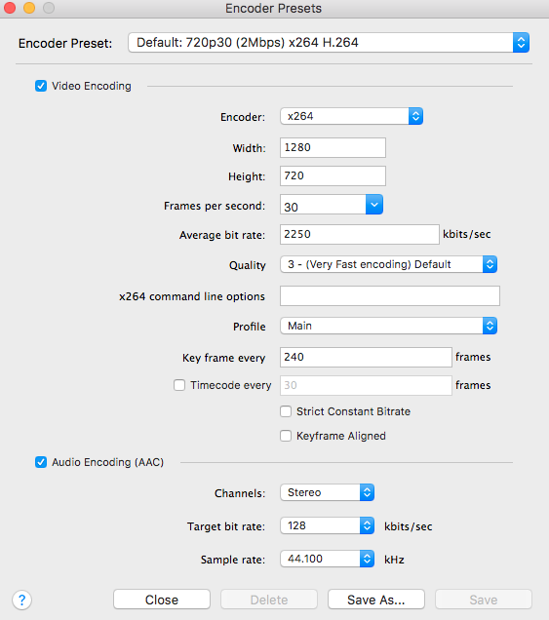Click the Close button
Screen dimensions: 549x620
tap(162, 600)
